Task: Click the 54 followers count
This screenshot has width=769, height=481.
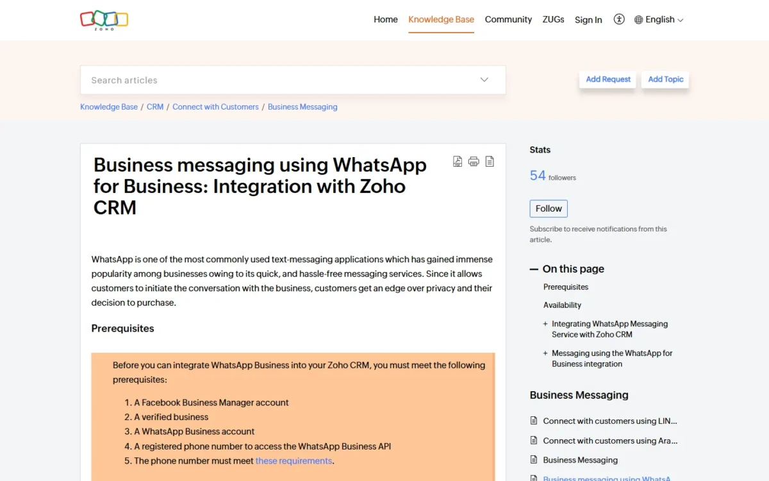Action: pos(552,176)
